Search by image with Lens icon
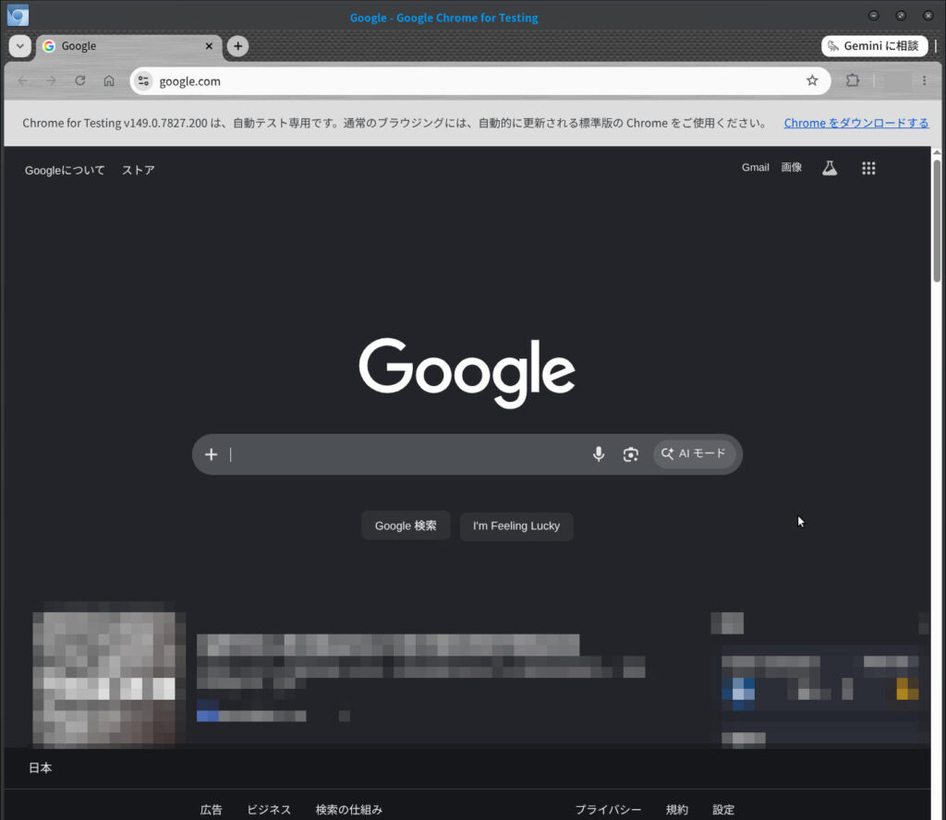 click(x=630, y=454)
